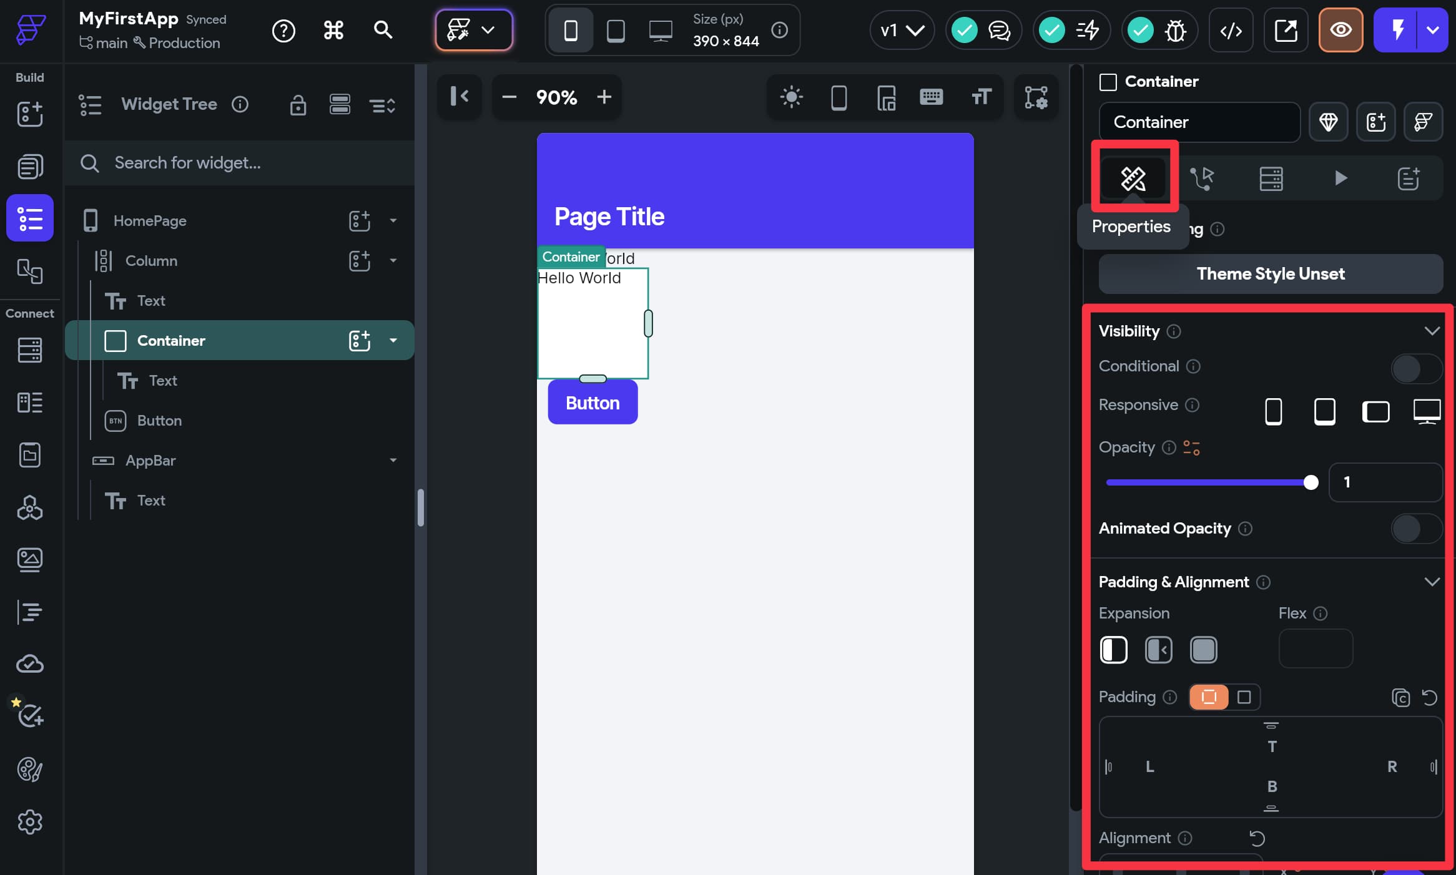The width and height of the screenshot is (1456, 875).
Task: Click the Widget Tree lock icon
Action: (298, 105)
